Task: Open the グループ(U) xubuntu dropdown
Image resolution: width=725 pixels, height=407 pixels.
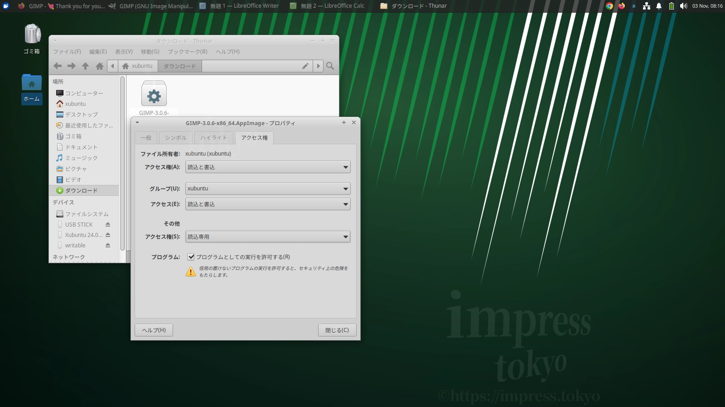Action: (x=268, y=189)
